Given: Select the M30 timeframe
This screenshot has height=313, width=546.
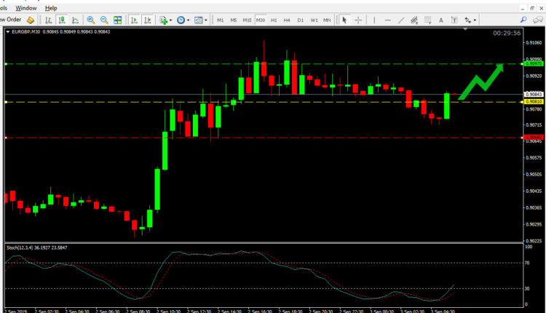Looking at the screenshot, I should pyautogui.click(x=261, y=20).
